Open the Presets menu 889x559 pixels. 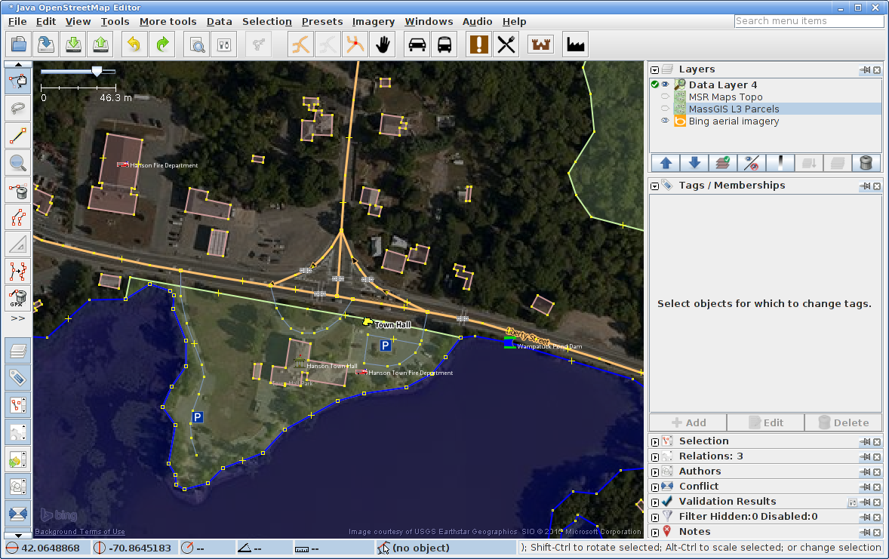[x=322, y=21]
